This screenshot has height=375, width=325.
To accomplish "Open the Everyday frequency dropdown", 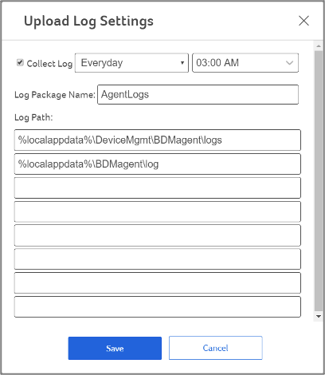I will click(x=131, y=63).
